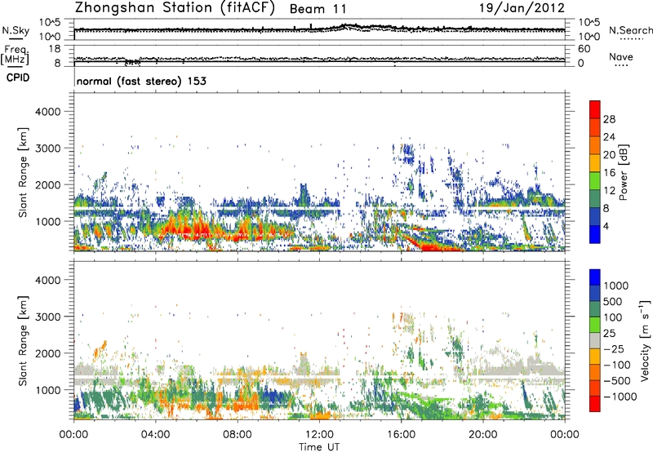653x452 pixels.
Task: Click the 'Freq. [MHz]' axis label
Action: [x=15, y=55]
